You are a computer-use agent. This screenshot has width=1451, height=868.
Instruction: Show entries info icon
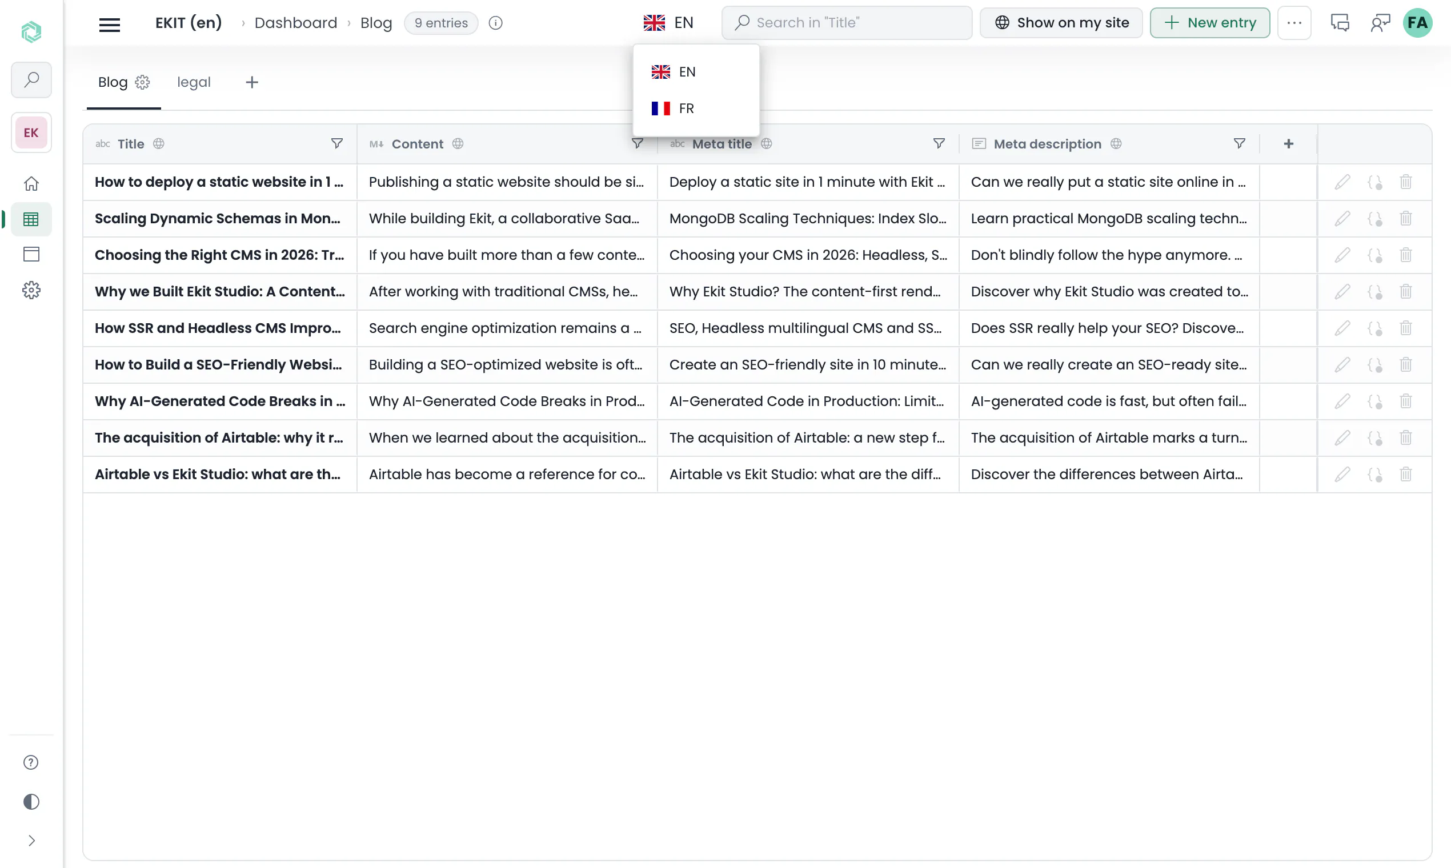(x=495, y=23)
